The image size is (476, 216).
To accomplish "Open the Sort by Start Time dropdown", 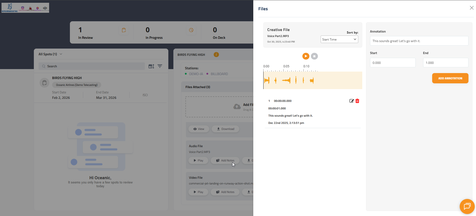I will click(x=339, y=39).
